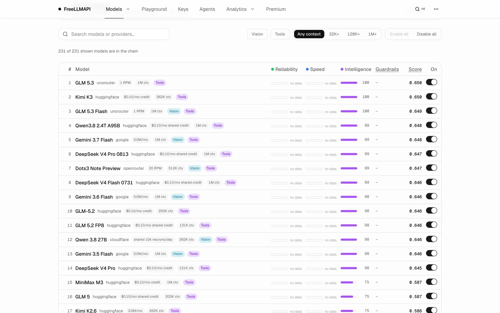This screenshot has width=500, height=313.
Task: Open the Playground tab
Action: [154, 9]
